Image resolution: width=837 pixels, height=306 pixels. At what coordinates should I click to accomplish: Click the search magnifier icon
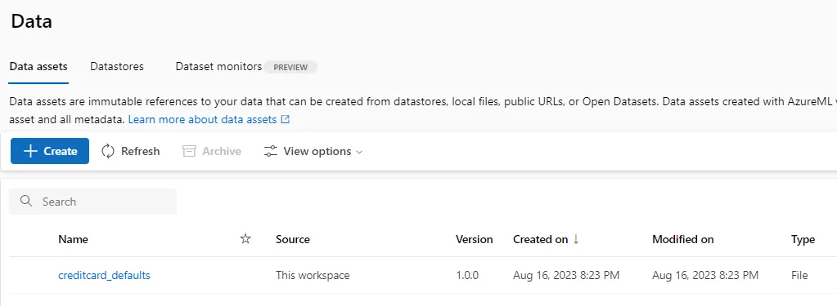tap(25, 202)
